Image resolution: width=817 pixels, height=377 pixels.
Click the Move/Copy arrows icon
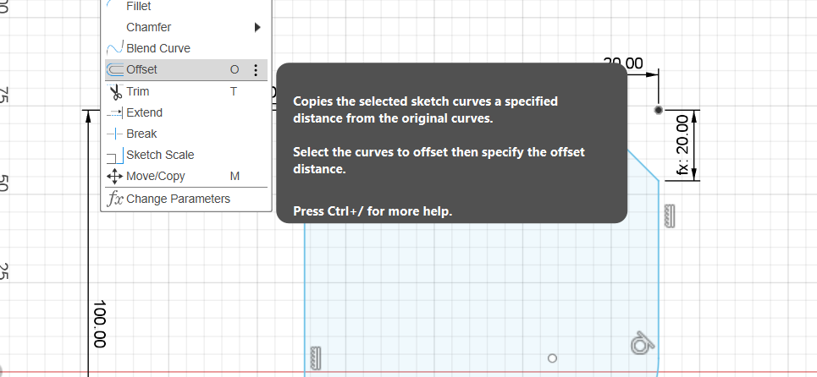pos(114,177)
